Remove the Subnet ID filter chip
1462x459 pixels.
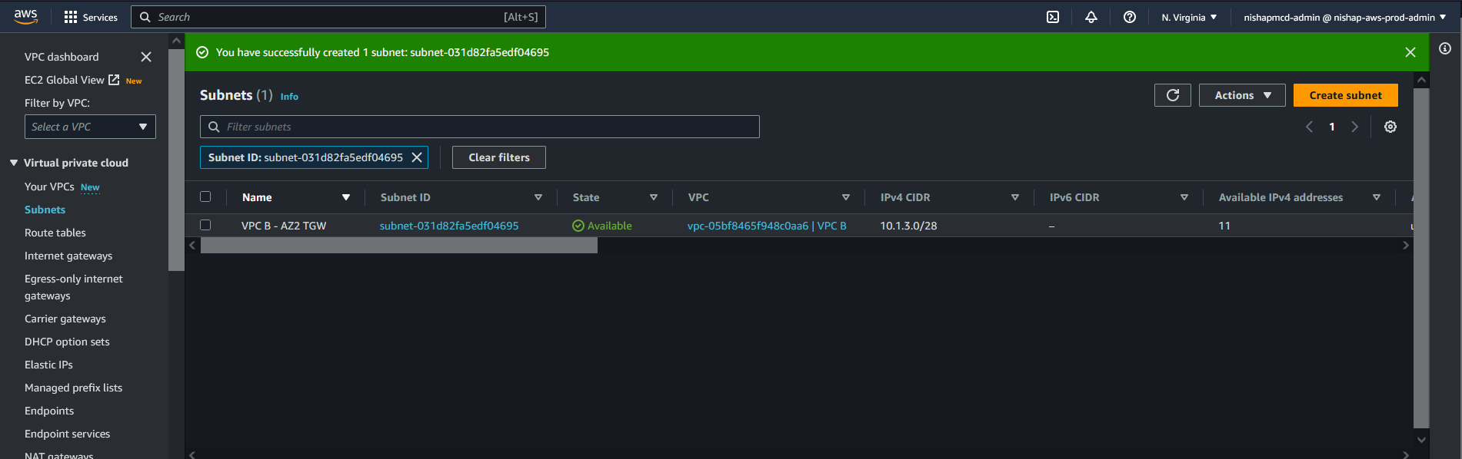tap(417, 157)
